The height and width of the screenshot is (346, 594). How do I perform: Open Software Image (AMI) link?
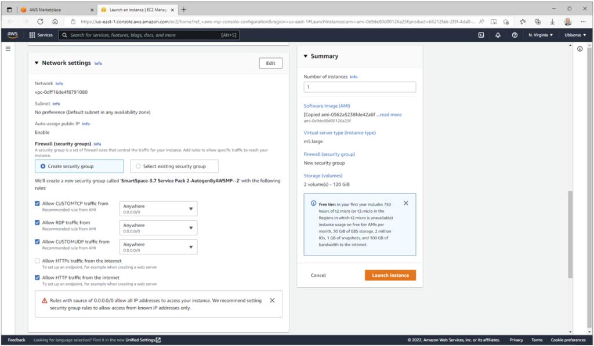(327, 106)
